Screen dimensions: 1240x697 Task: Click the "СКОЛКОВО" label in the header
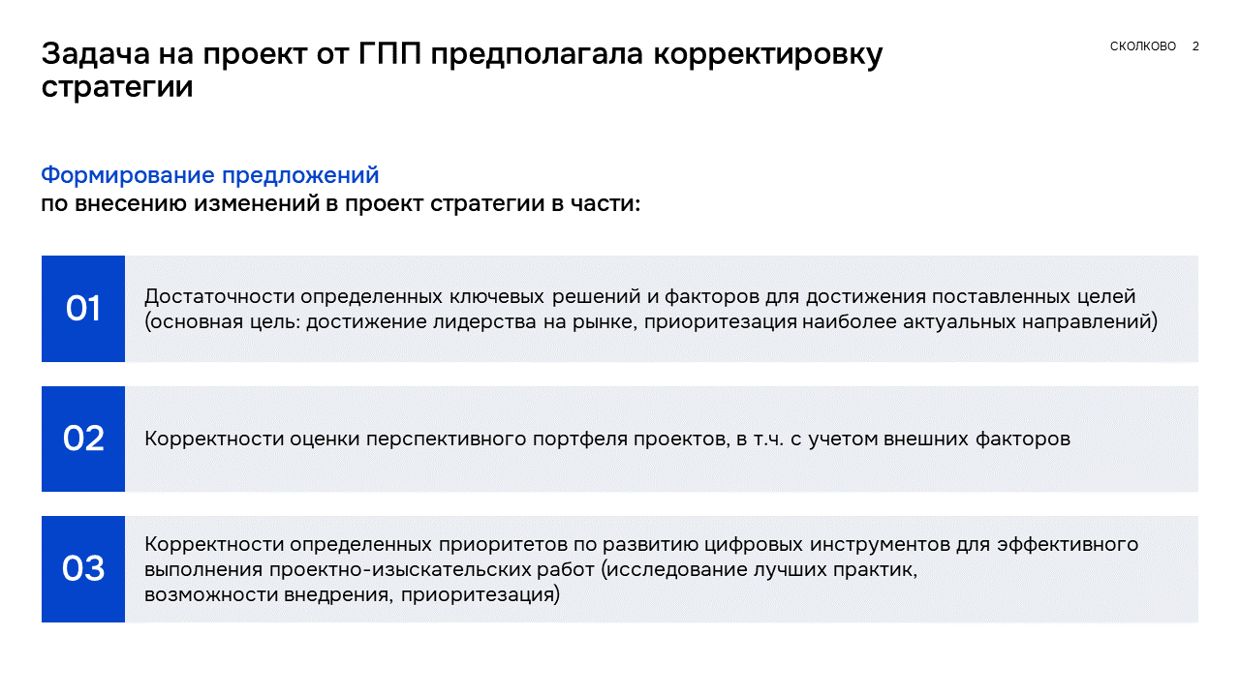[x=1143, y=46]
